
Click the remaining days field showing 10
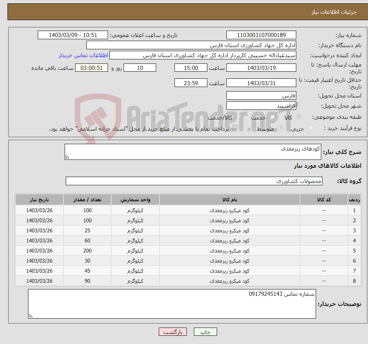pos(140,68)
